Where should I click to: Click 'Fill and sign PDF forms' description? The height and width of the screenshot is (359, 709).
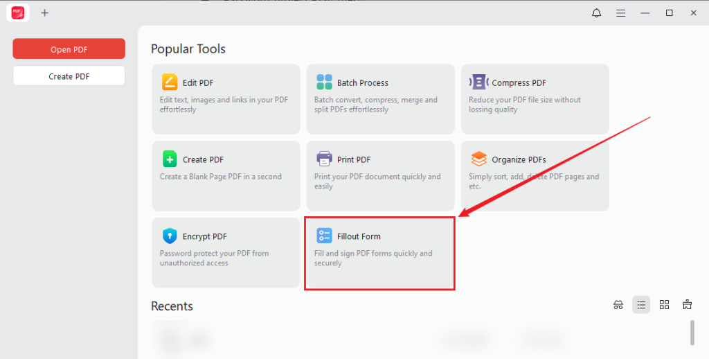(x=373, y=258)
